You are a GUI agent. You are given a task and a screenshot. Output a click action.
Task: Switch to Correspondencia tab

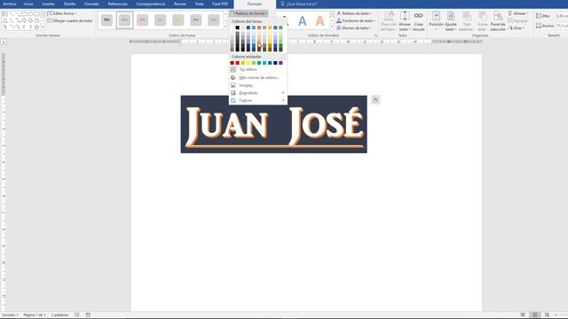[151, 4]
